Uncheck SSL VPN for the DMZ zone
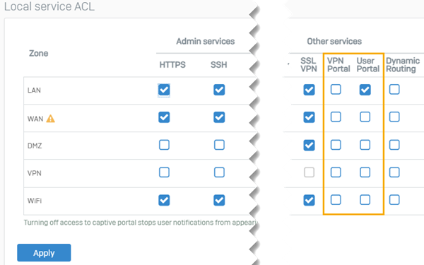 (x=309, y=145)
